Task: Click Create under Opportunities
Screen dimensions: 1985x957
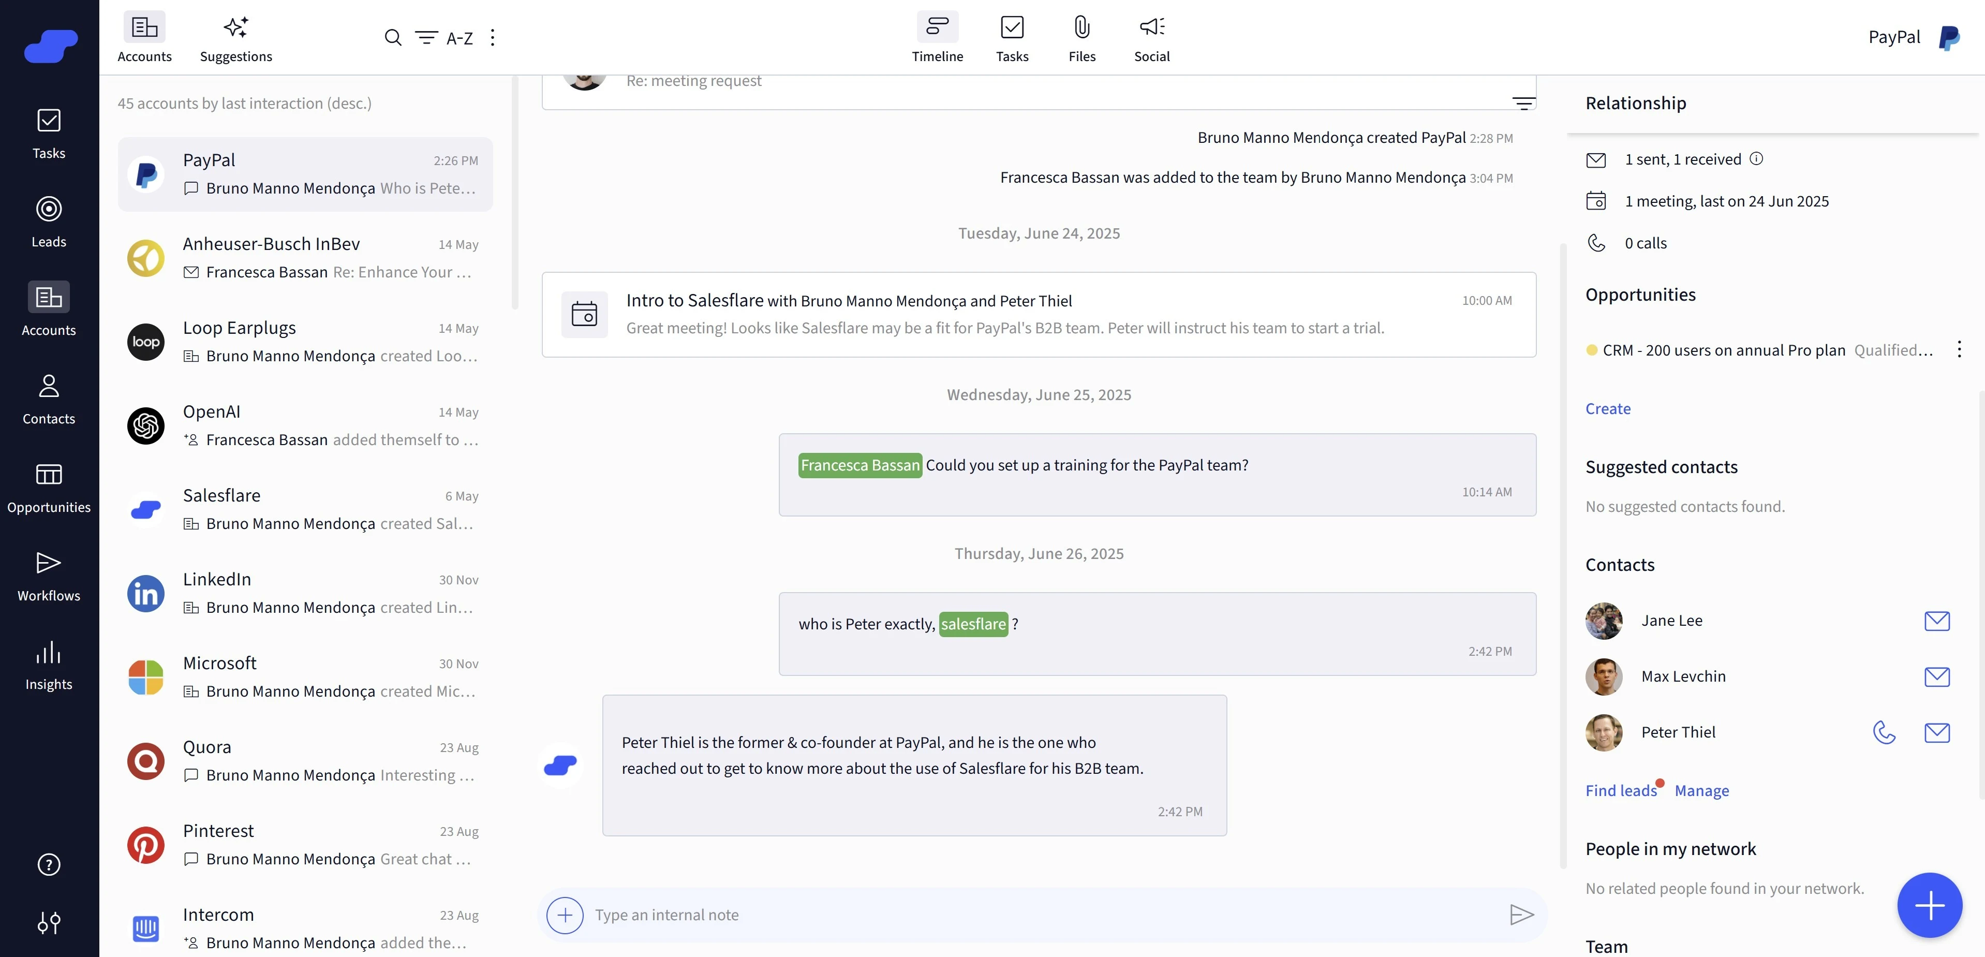Action: pyautogui.click(x=1607, y=408)
